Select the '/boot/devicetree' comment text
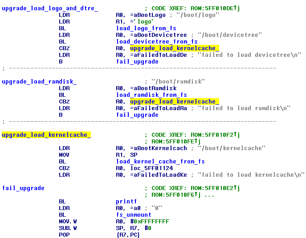This screenshot has height=238, width=306. 230,35
